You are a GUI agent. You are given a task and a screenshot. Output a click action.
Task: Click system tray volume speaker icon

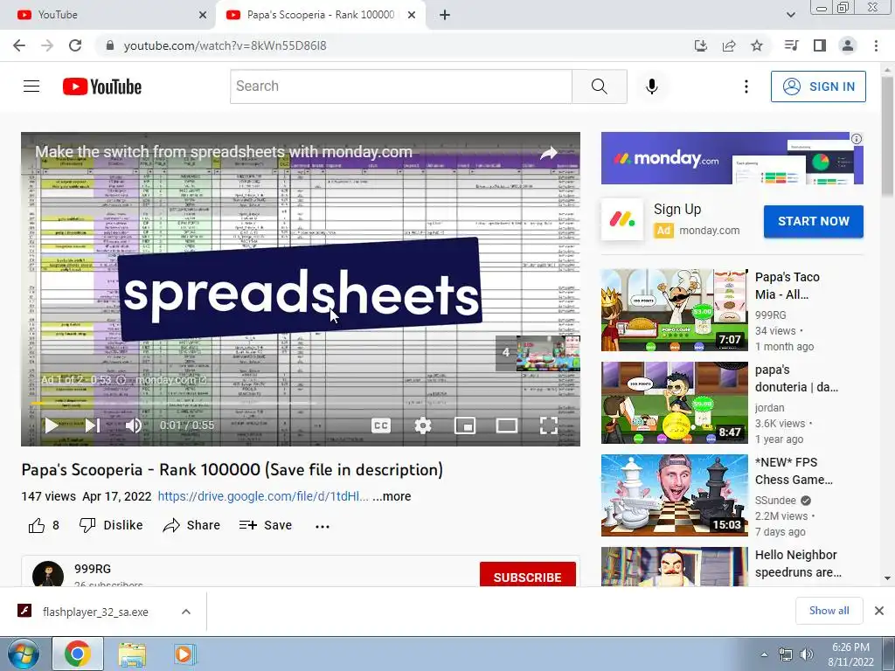pos(807,655)
